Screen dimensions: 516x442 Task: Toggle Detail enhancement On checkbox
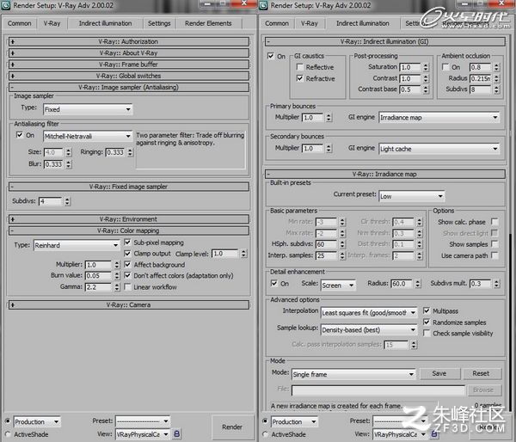pyautogui.click(x=273, y=284)
